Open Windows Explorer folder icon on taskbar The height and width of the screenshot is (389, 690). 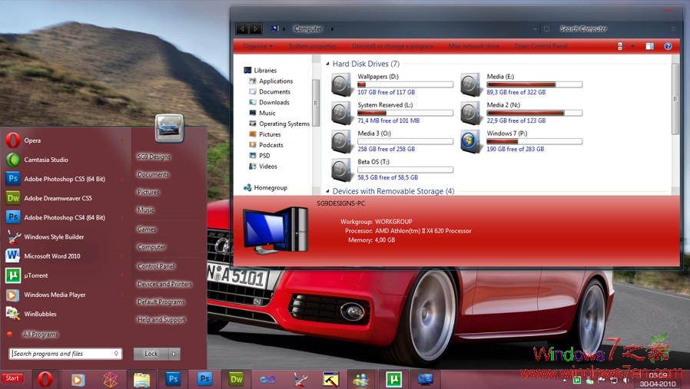(141, 379)
